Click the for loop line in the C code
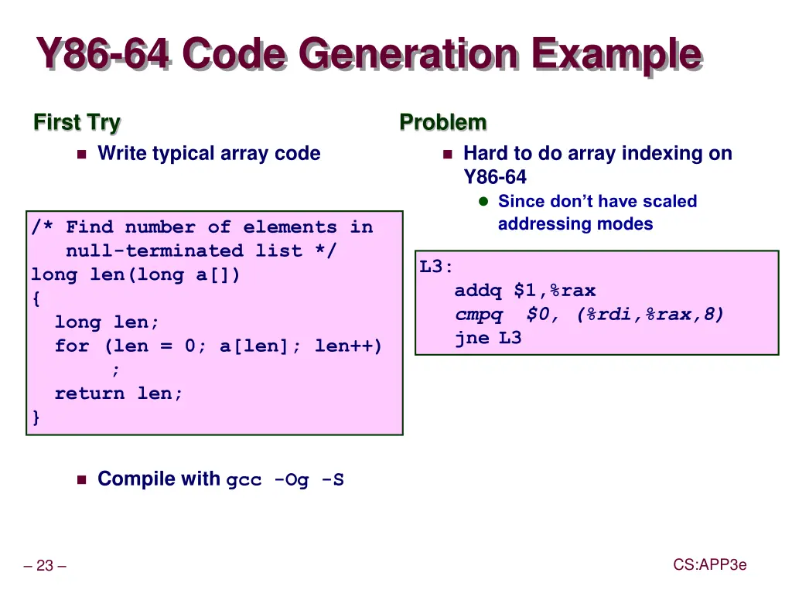The image size is (792, 593). point(218,346)
